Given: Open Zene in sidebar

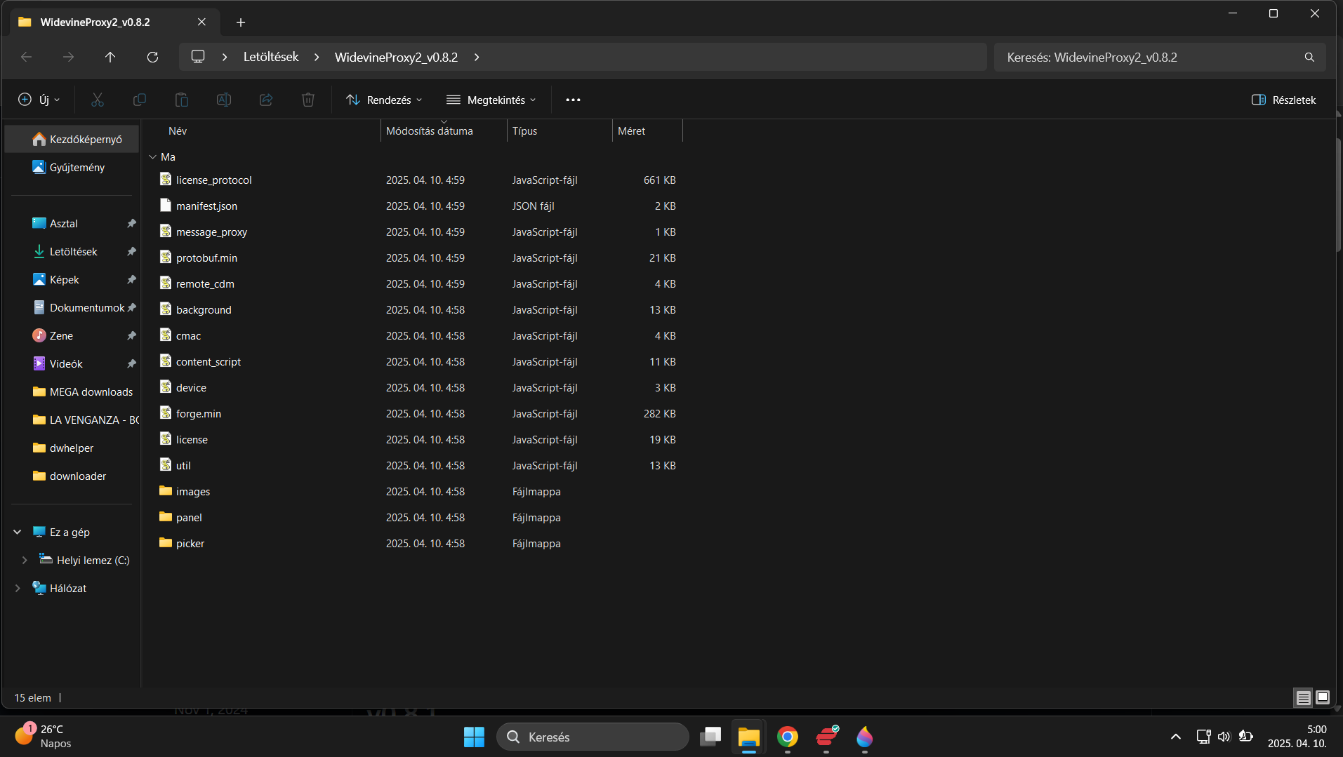Looking at the screenshot, I should [72, 335].
